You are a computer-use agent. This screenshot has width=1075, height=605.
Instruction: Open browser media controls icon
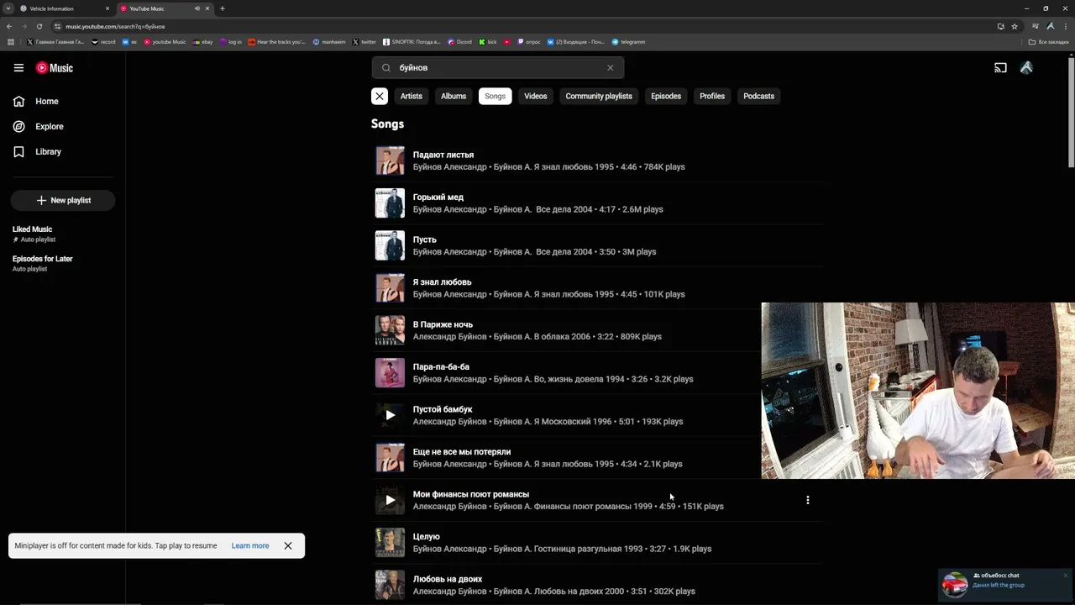point(1036,26)
